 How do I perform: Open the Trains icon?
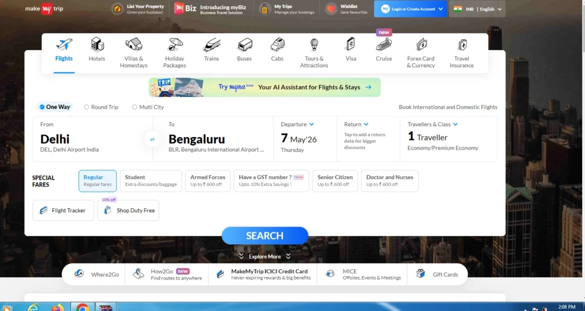point(211,45)
